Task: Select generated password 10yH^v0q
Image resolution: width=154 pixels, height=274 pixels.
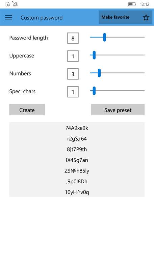Action: (x=77, y=192)
